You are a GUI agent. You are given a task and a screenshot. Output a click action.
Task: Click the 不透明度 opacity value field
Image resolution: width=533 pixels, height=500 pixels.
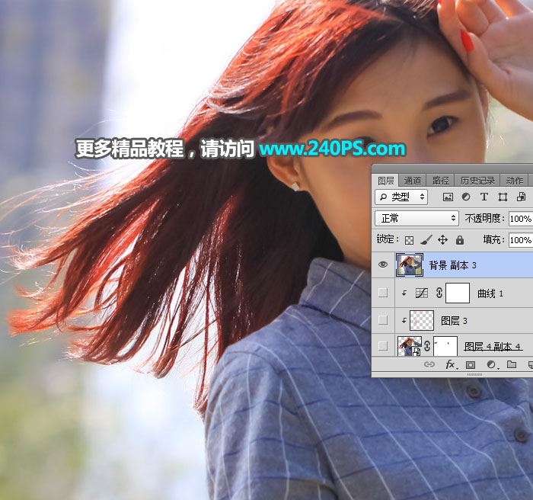coord(520,219)
